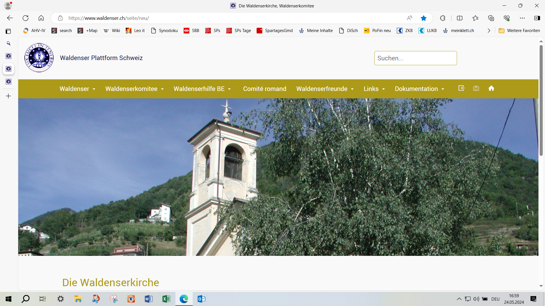
Task: Click Waldenser Plattform Schweiz title
Action: (101, 58)
